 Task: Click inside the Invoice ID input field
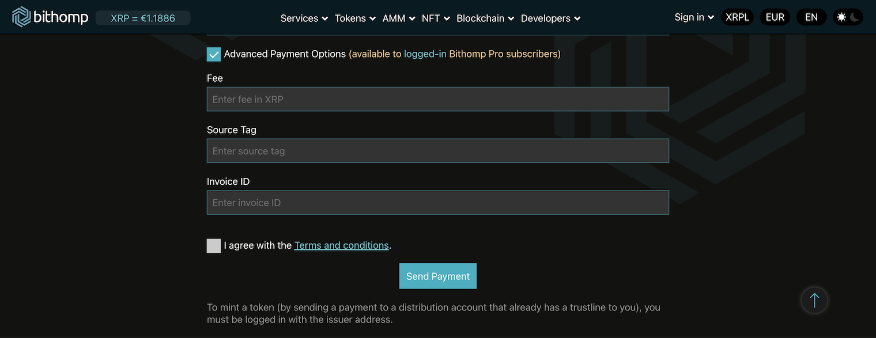click(x=438, y=202)
